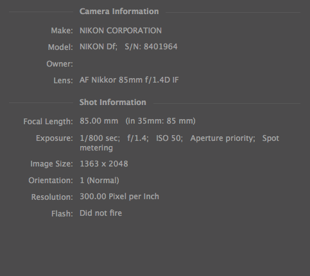The width and height of the screenshot is (310, 276).
Task: Click the Spot metering text
Action: (x=271, y=138)
